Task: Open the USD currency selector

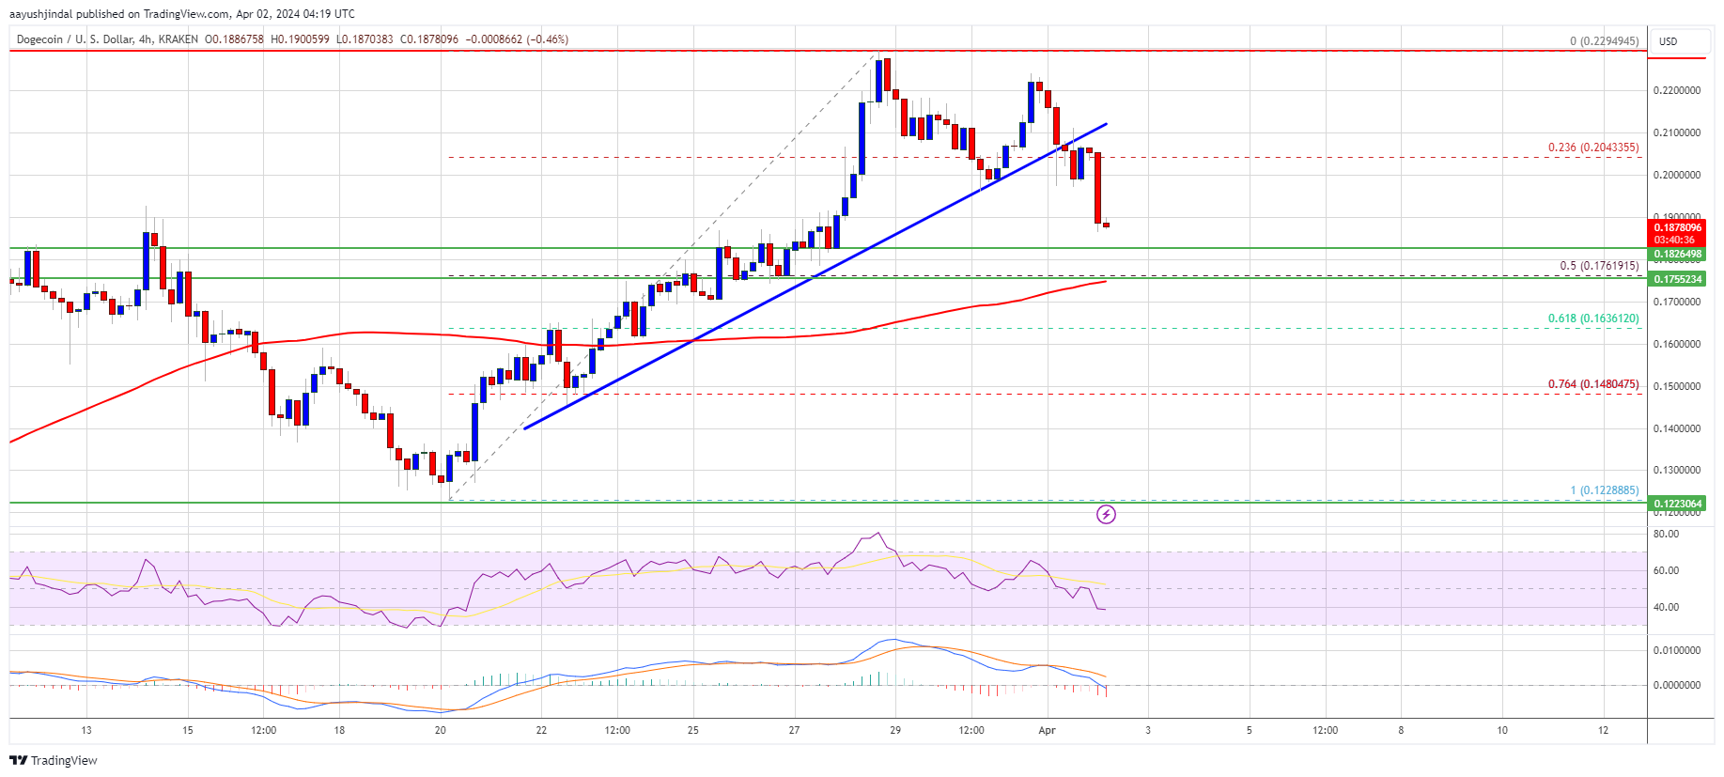Action: (x=1669, y=41)
